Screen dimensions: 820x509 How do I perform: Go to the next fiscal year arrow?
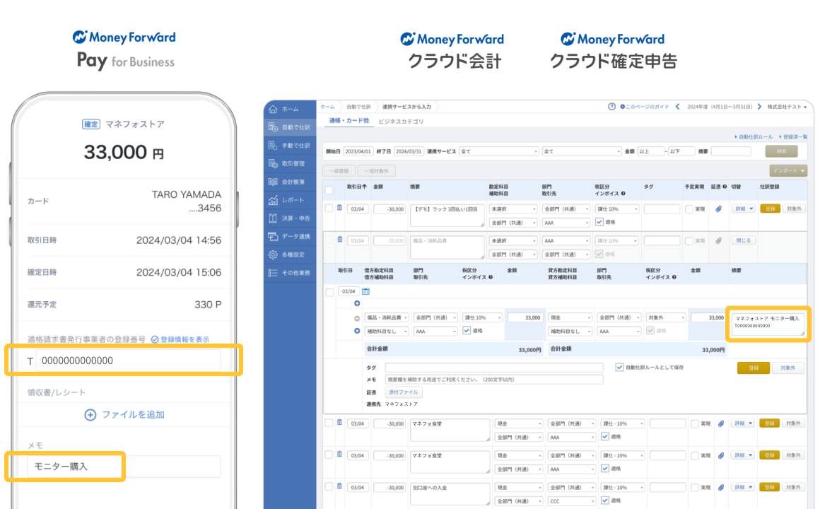click(x=759, y=107)
